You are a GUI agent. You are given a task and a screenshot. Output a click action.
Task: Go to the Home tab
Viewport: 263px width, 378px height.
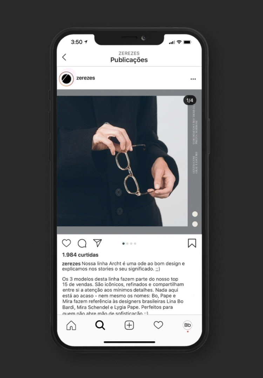pos(71,325)
